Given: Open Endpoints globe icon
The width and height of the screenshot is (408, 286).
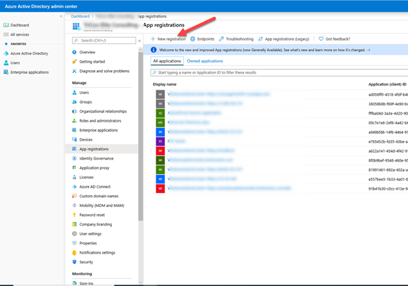Looking at the screenshot, I should tap(193, 39).
